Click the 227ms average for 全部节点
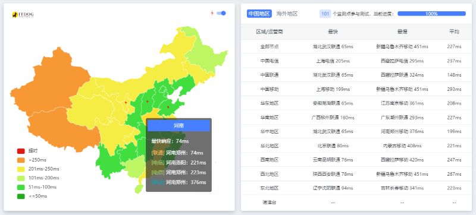The height and width of the screenshot is (215, 476). [x=454, y=47]
